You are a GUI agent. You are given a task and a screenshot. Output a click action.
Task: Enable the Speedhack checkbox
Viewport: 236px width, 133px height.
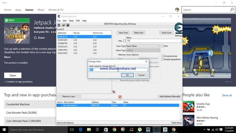pos(163,59)
